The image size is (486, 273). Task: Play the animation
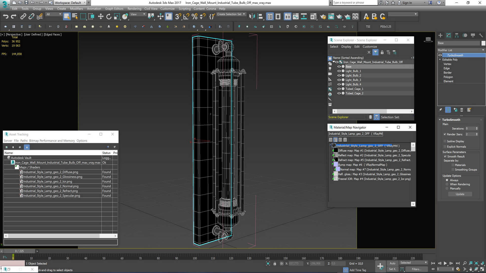click(x=445, y=263)
